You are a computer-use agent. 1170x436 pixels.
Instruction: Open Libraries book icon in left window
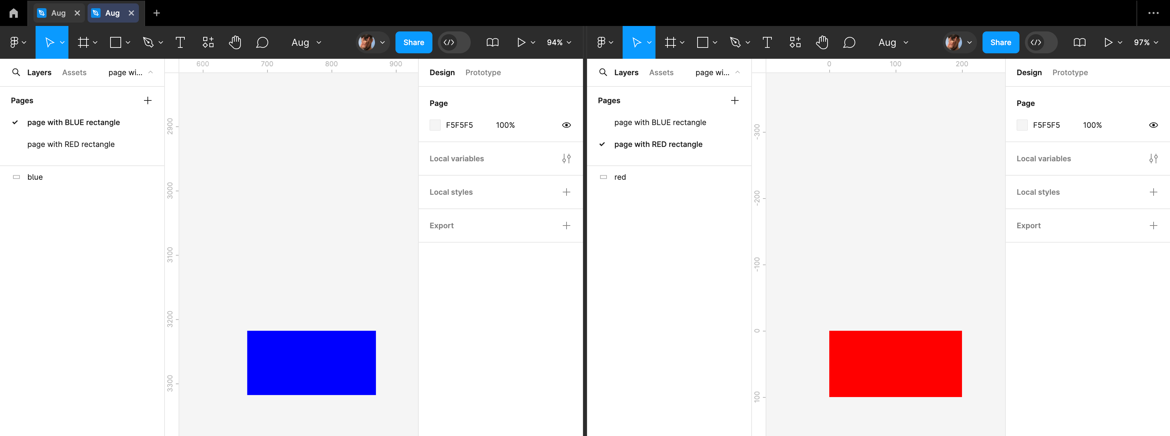(492, 42)
